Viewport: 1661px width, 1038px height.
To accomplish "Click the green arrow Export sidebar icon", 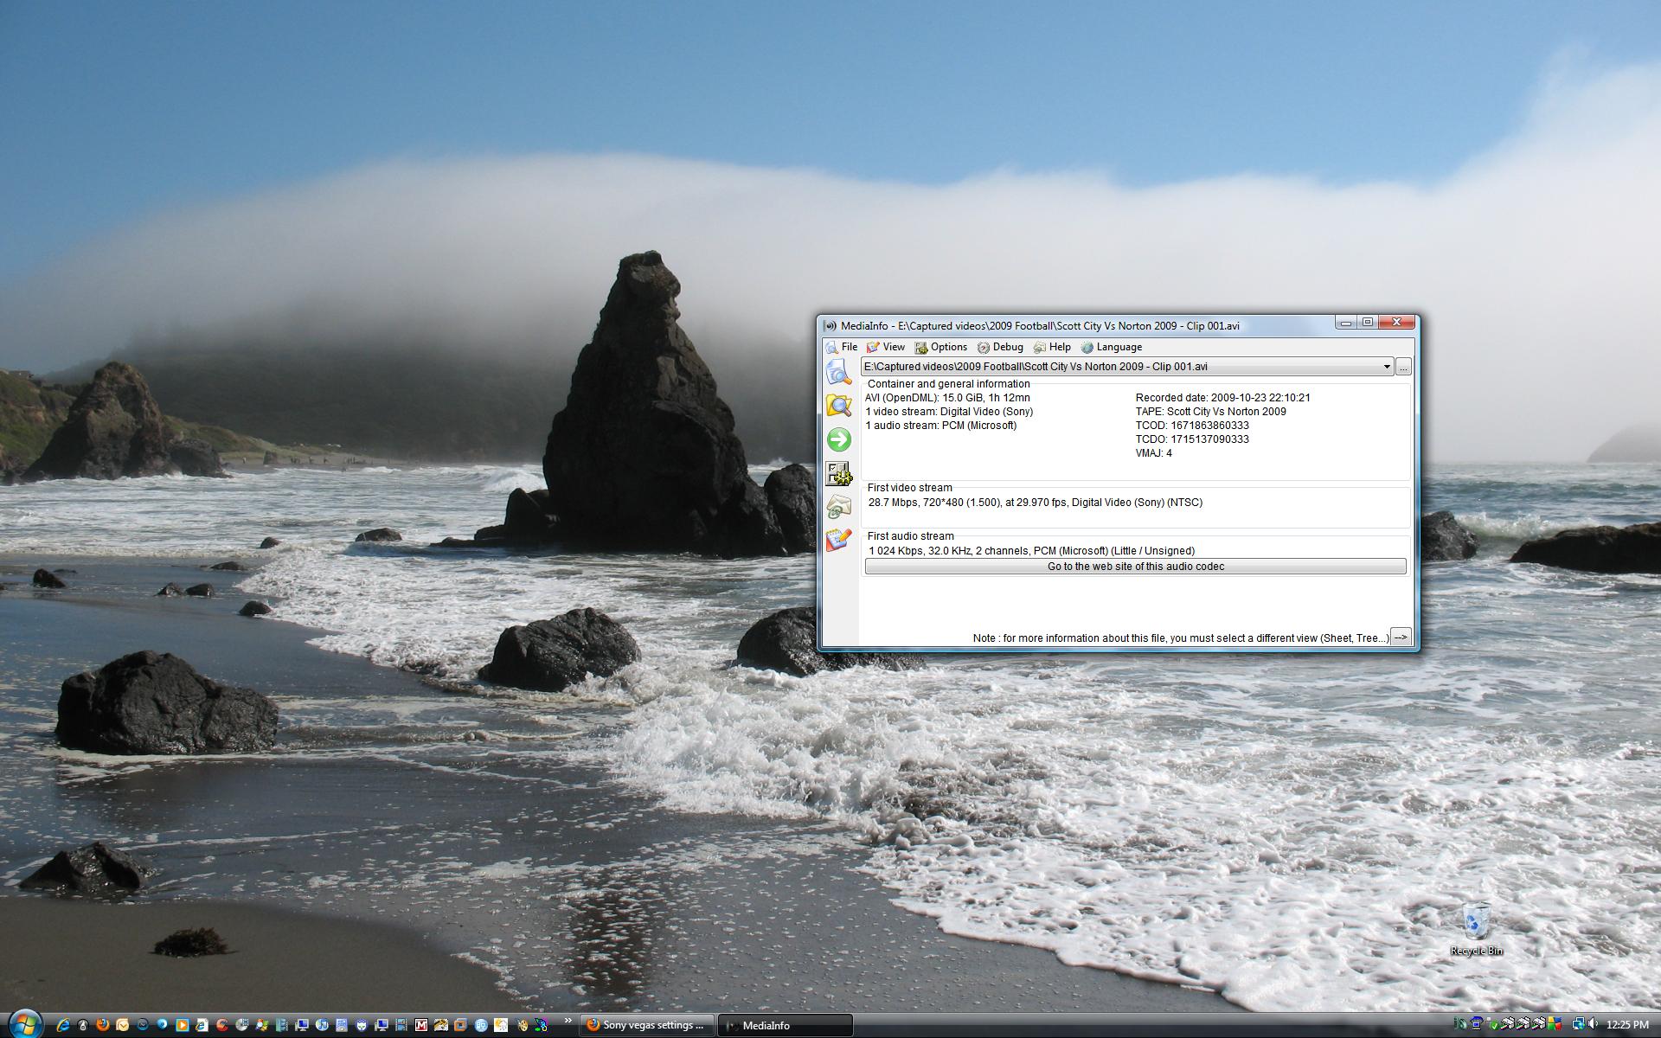I will tap(838, 439).
